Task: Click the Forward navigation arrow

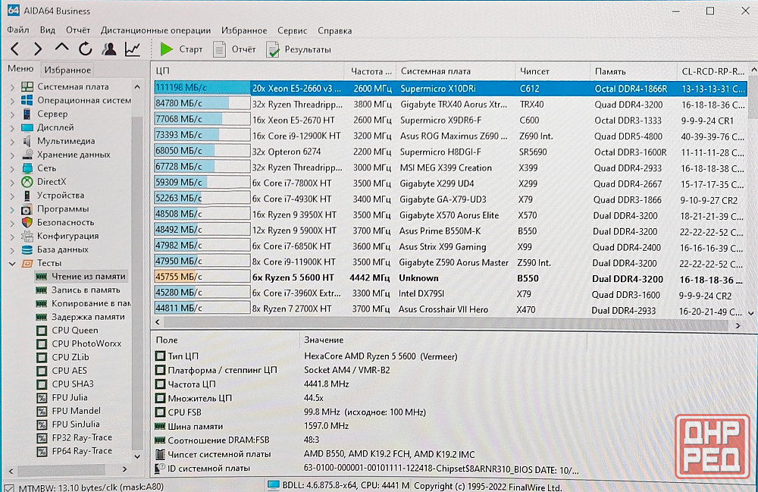Action: 38,49
